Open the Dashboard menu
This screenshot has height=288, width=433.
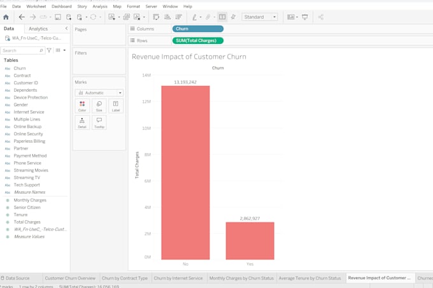tap(61, 6)
